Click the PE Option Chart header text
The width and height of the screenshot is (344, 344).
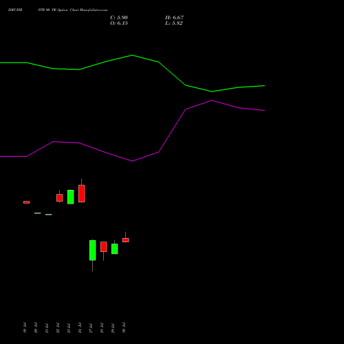pyautogui.click(x=65, y=10)
